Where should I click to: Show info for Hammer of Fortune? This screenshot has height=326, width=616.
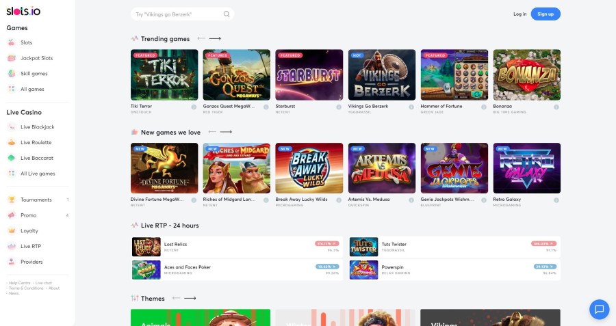[x=484, y=107]
